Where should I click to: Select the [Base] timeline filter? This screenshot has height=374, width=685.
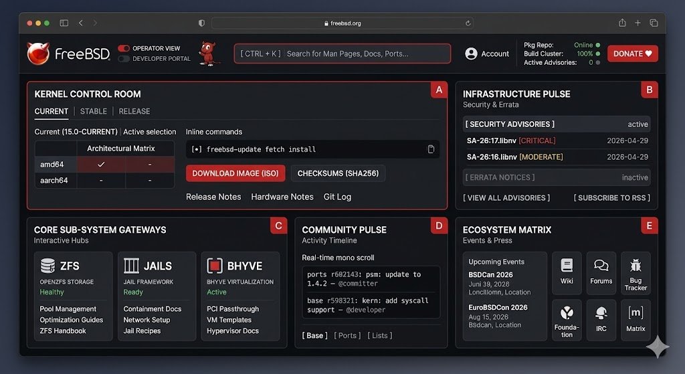point(314,336)
